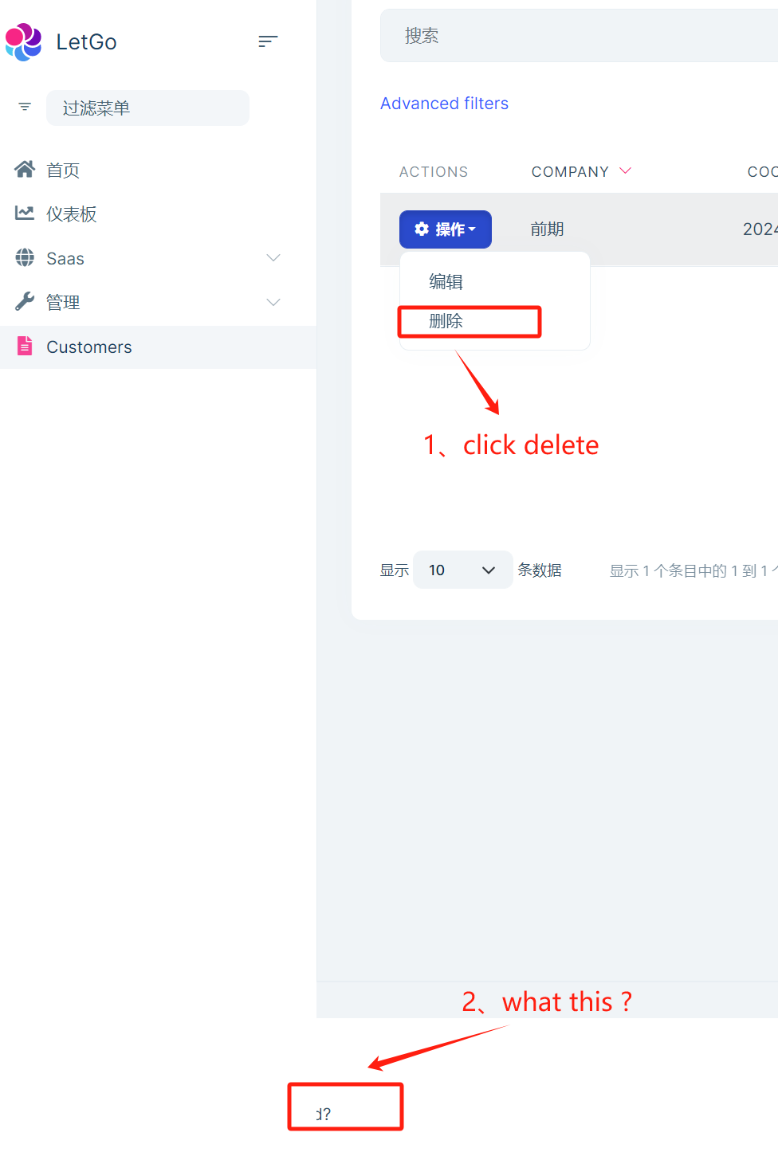Open the Customers sidebar item
The image size is (778, 1152).
(x=158, y=347)
